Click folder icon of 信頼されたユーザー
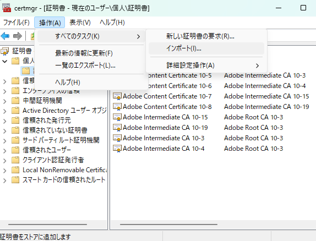316x241 pixels. click(x=15, y=150)
